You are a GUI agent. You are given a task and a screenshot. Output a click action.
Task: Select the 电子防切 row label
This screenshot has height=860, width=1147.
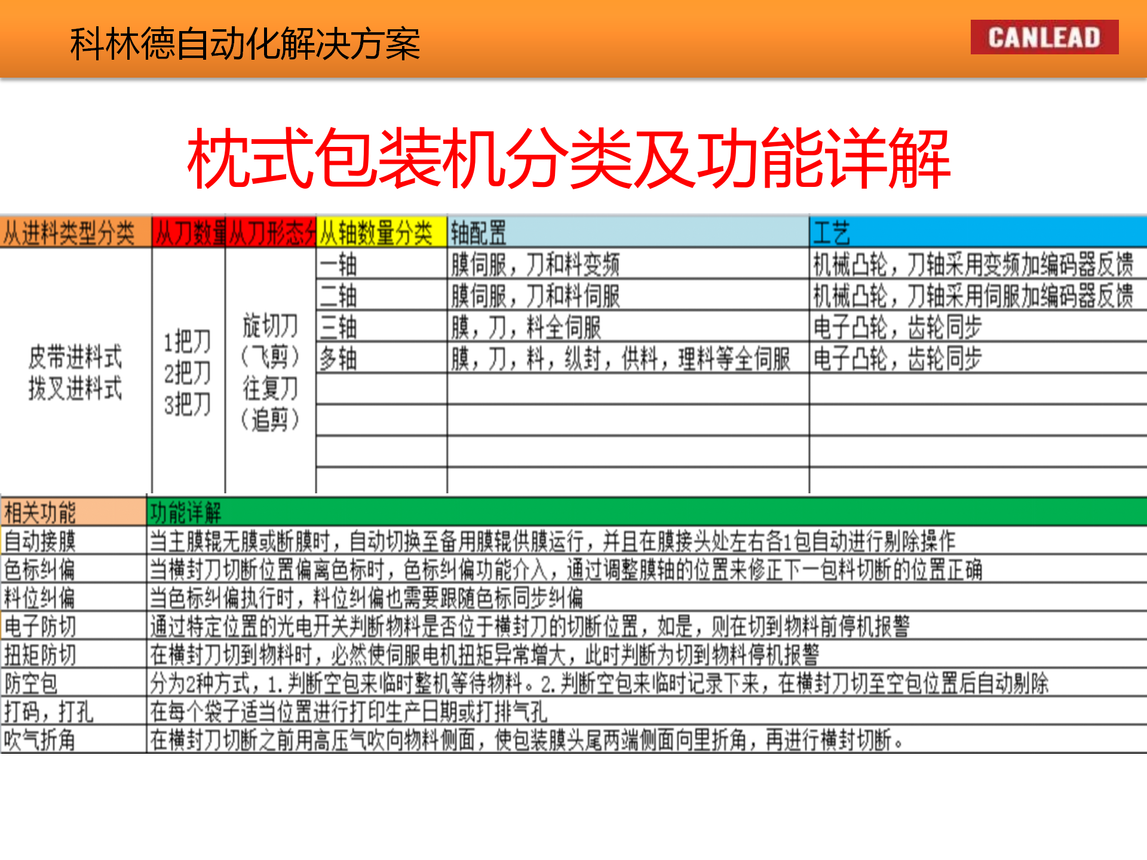click(73, 626)
